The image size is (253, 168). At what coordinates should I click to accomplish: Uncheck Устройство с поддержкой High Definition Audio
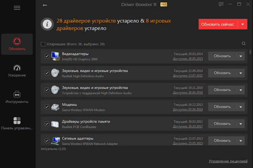click(x=47, y=90)
